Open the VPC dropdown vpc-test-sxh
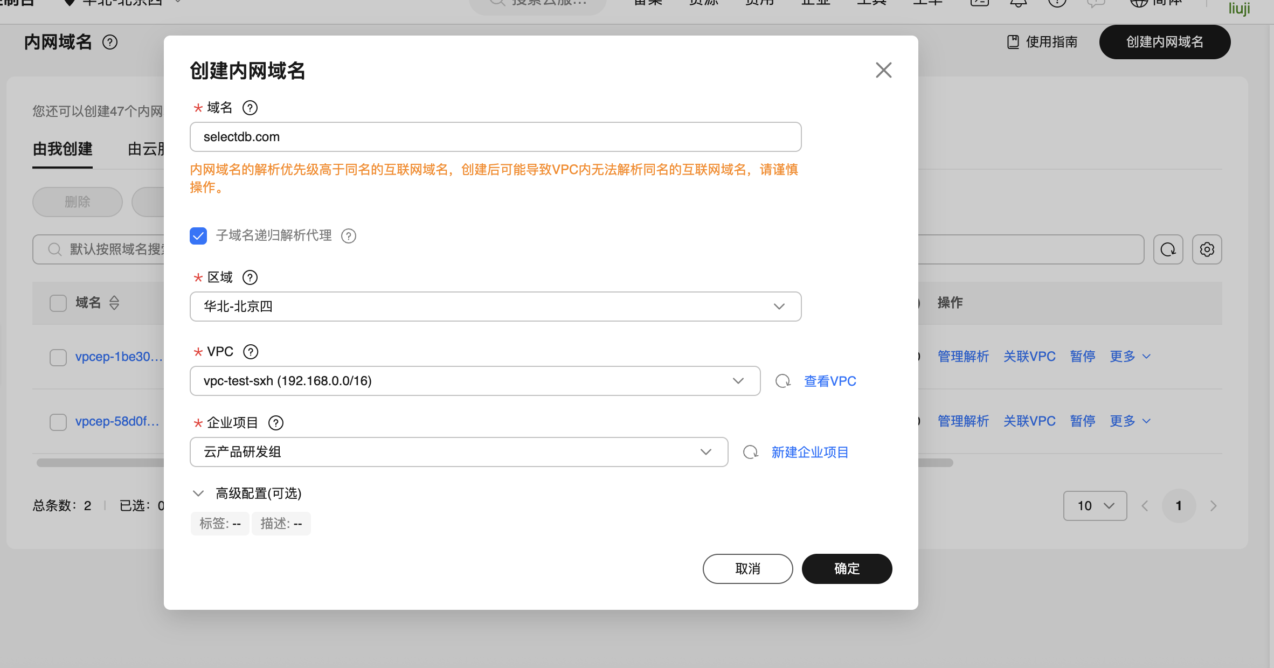The image size is (1274, 668). click(x=475, y=381)
